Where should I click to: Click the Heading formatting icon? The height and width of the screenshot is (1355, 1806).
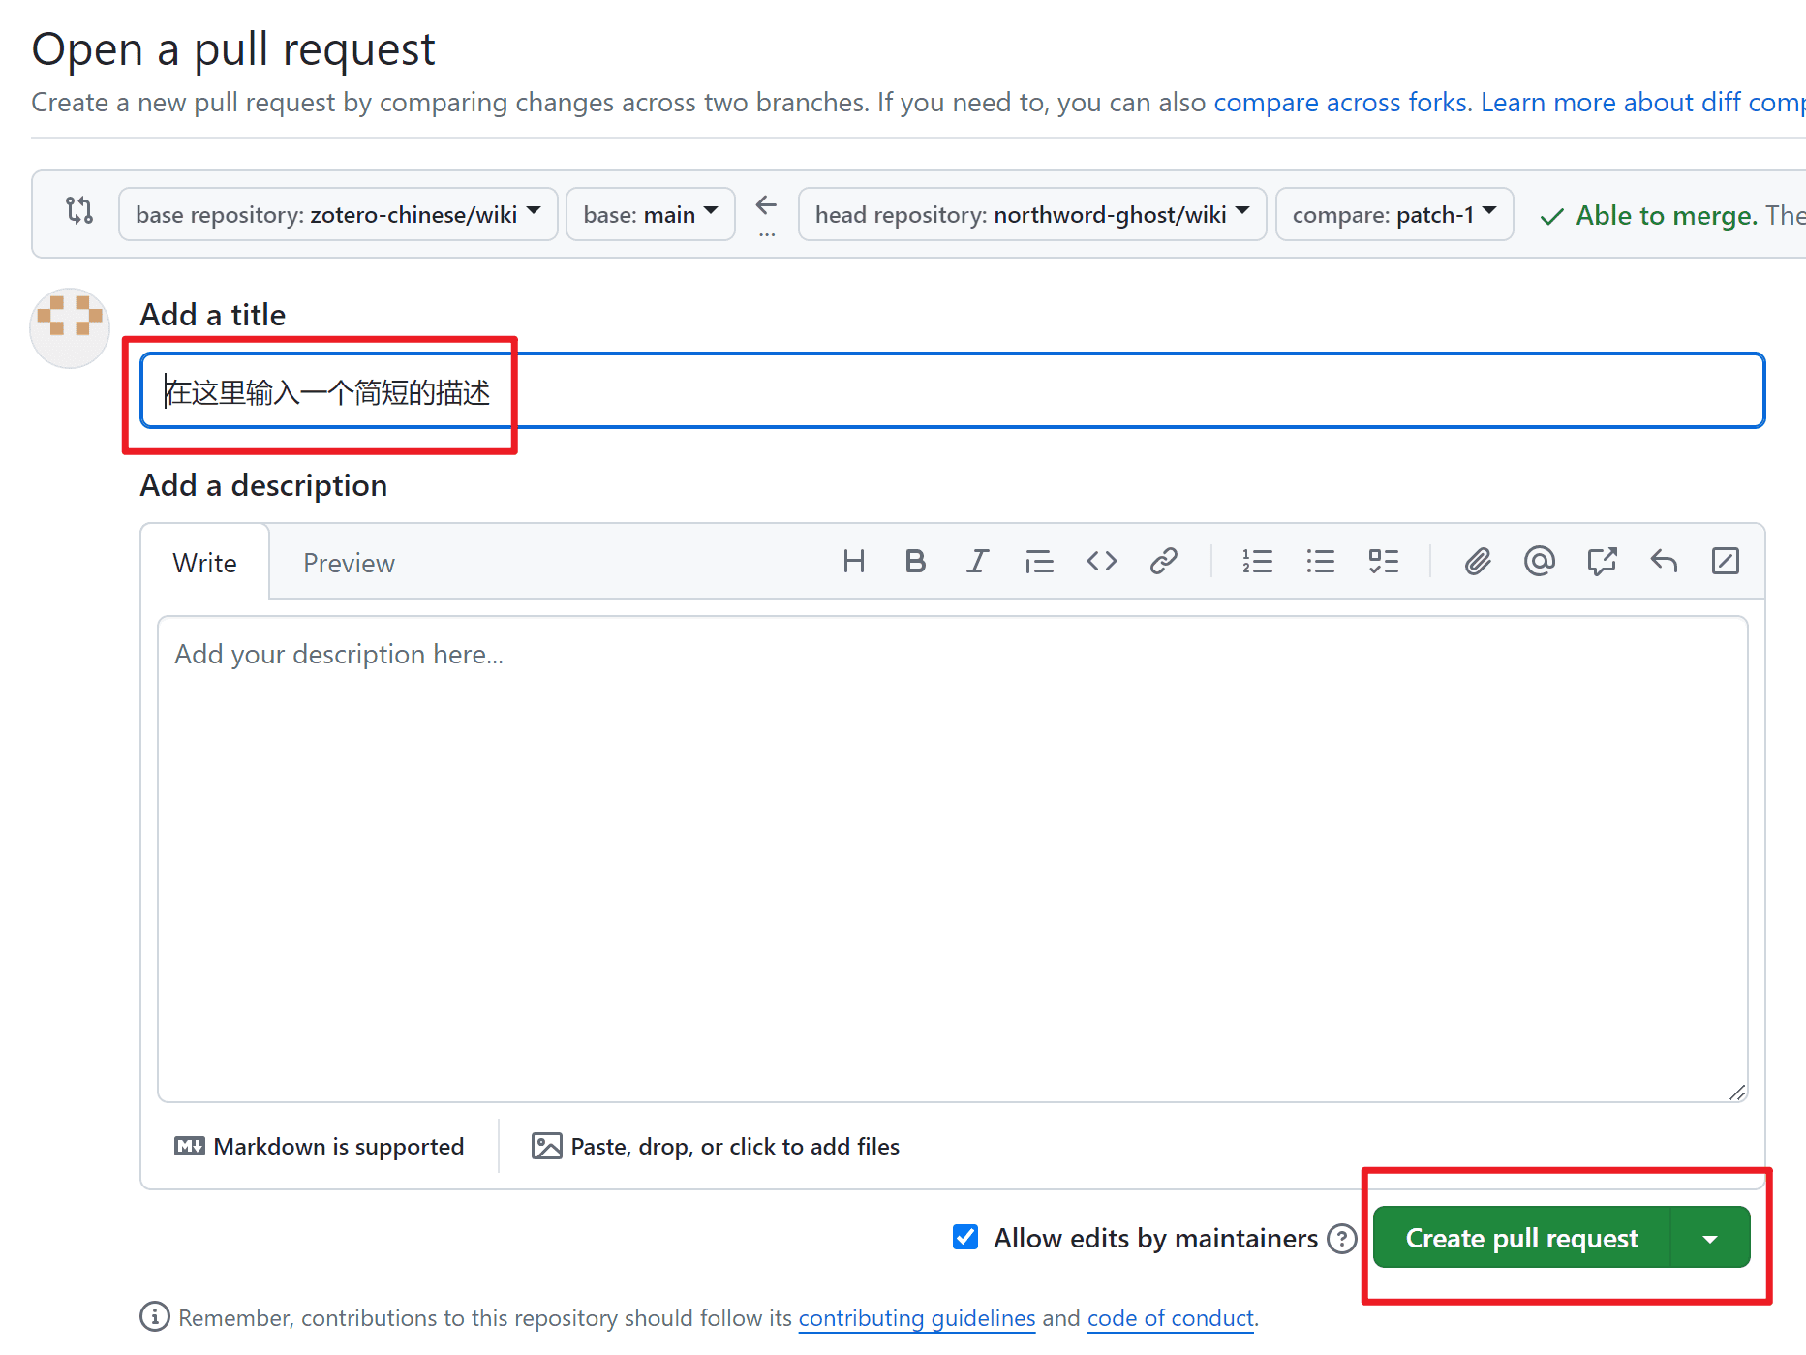tap(853, 562)
